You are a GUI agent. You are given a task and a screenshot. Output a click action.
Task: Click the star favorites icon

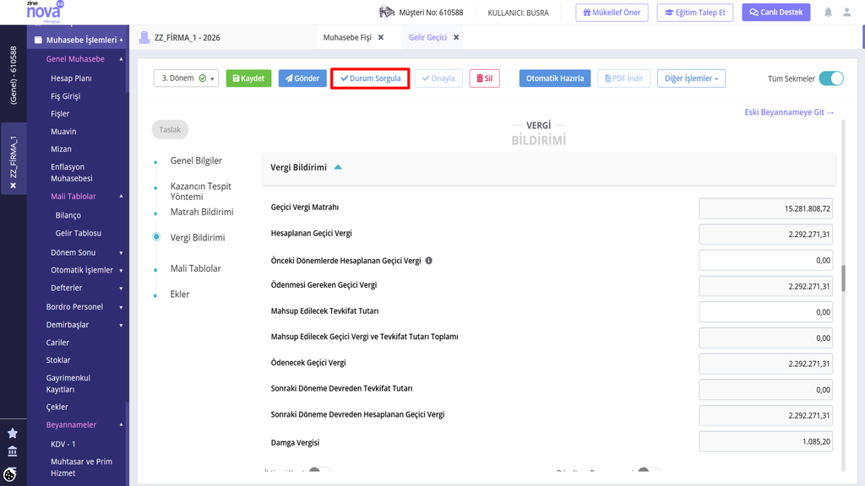coord(12,433)
